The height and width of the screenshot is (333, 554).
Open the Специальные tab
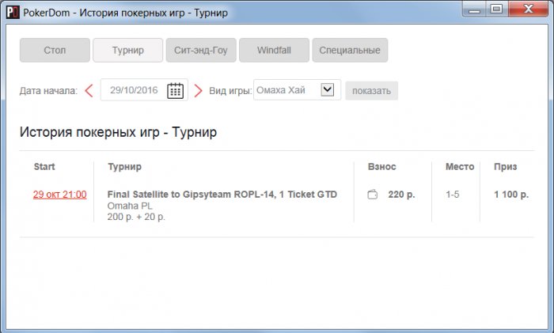[350, 50]
